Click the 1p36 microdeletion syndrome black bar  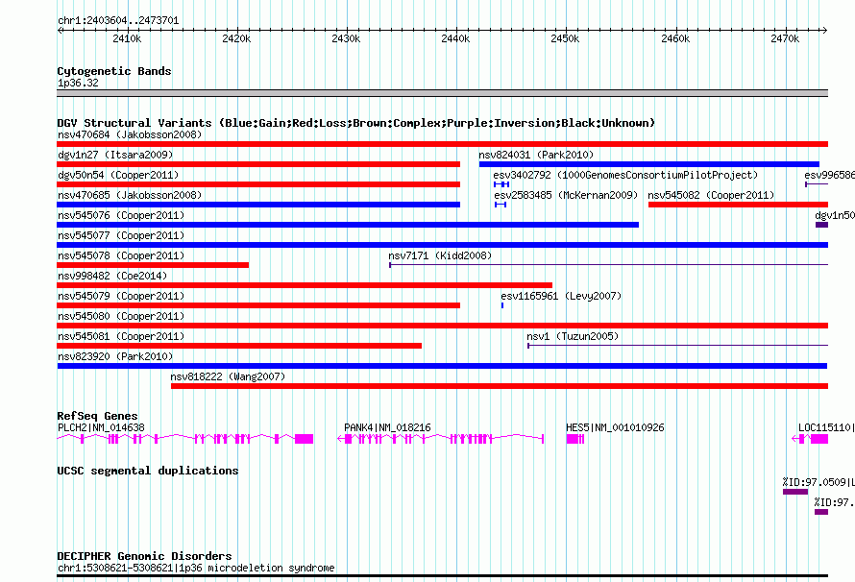(442, 575)
